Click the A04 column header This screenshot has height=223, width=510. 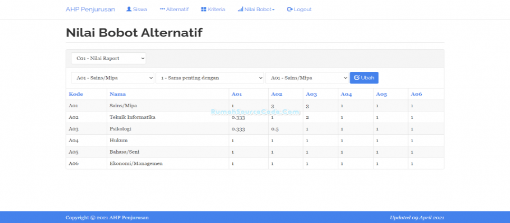[x=346, y=94]
